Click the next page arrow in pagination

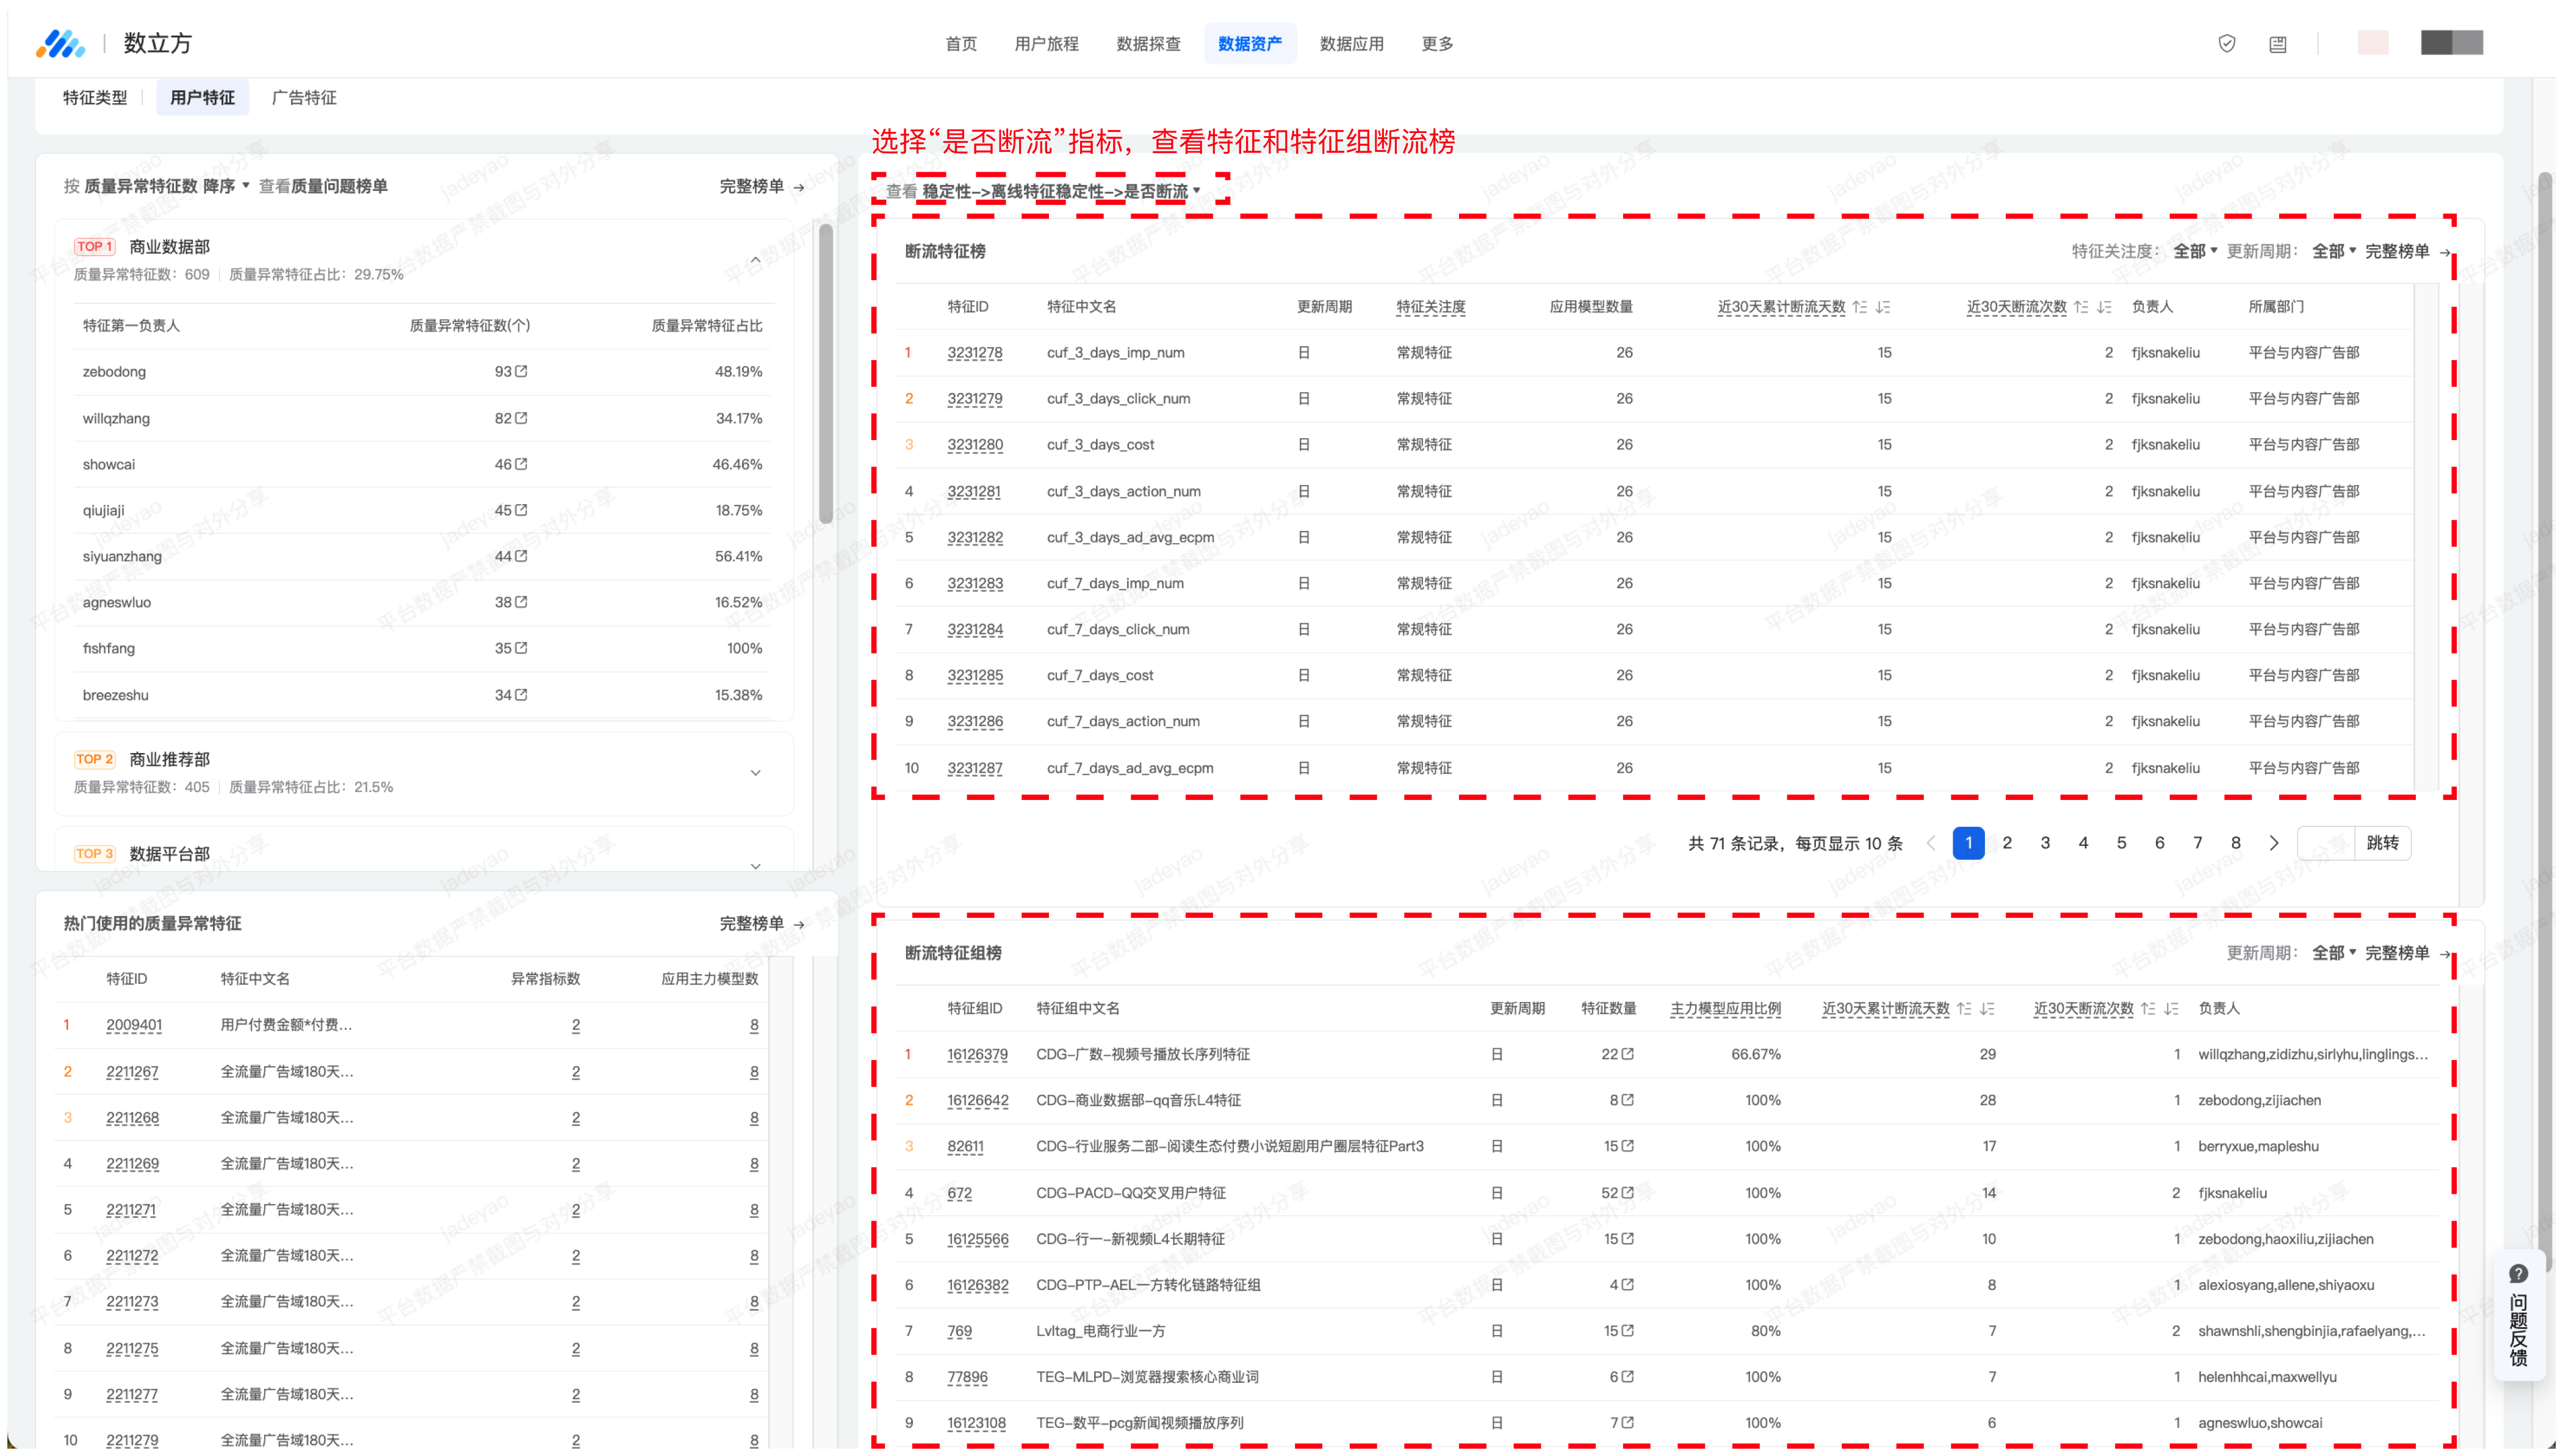click(x=2273, y=843)
